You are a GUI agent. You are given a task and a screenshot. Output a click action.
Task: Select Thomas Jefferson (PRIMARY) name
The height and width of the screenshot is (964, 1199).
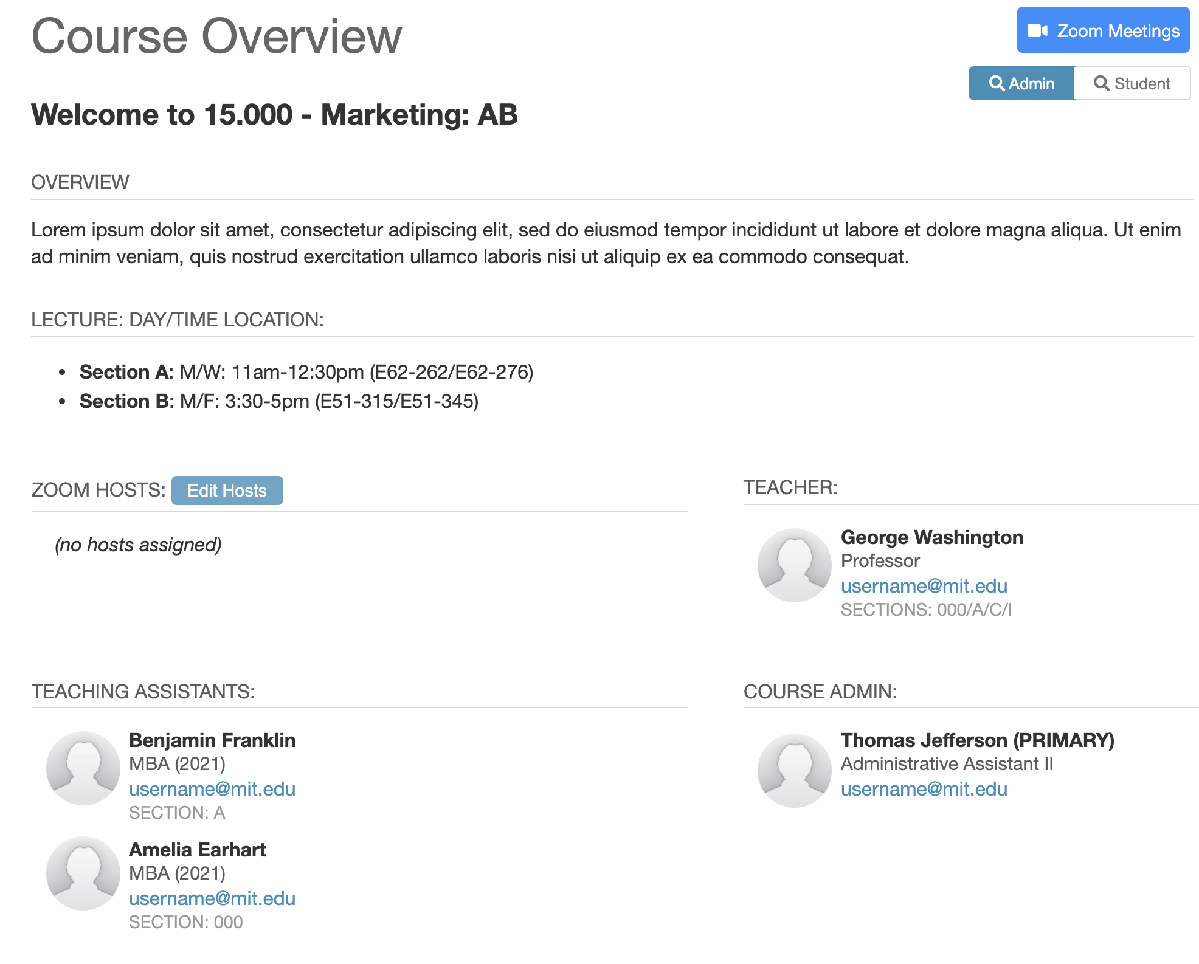click(978, 740)
